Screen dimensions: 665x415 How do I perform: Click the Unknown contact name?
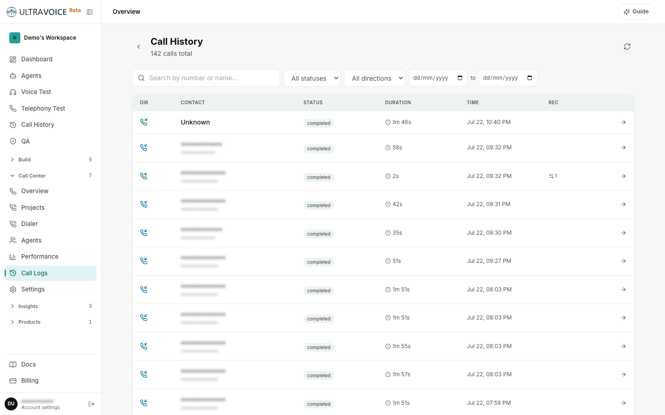pyautogui.click(x=195, y=122)
